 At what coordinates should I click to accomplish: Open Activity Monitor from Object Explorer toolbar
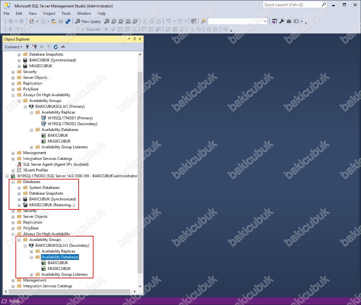click(x=63, y=47)
